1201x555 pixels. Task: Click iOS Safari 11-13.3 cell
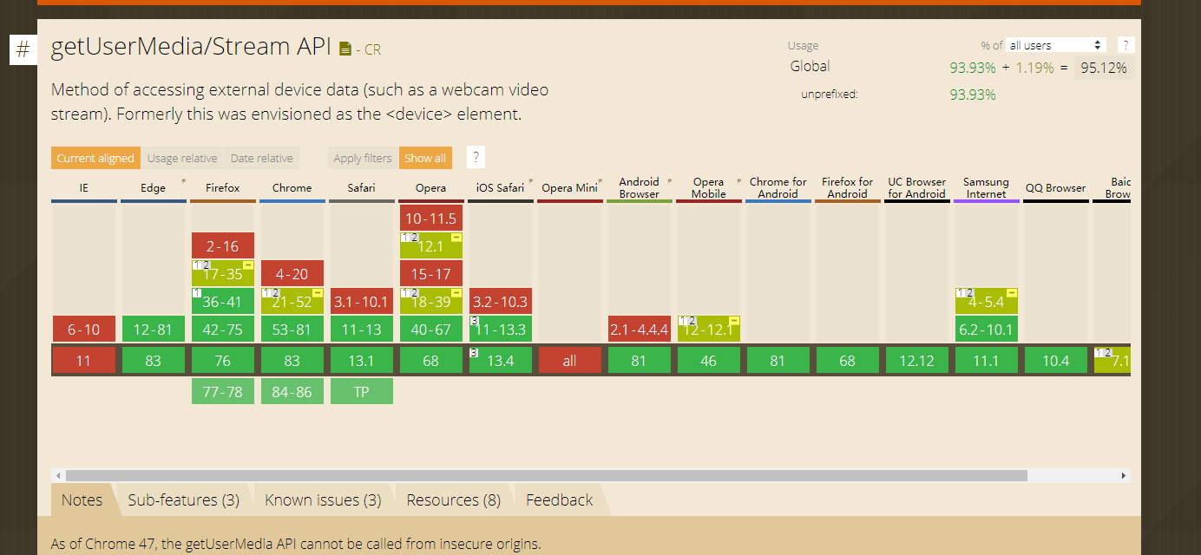point(500,329)
